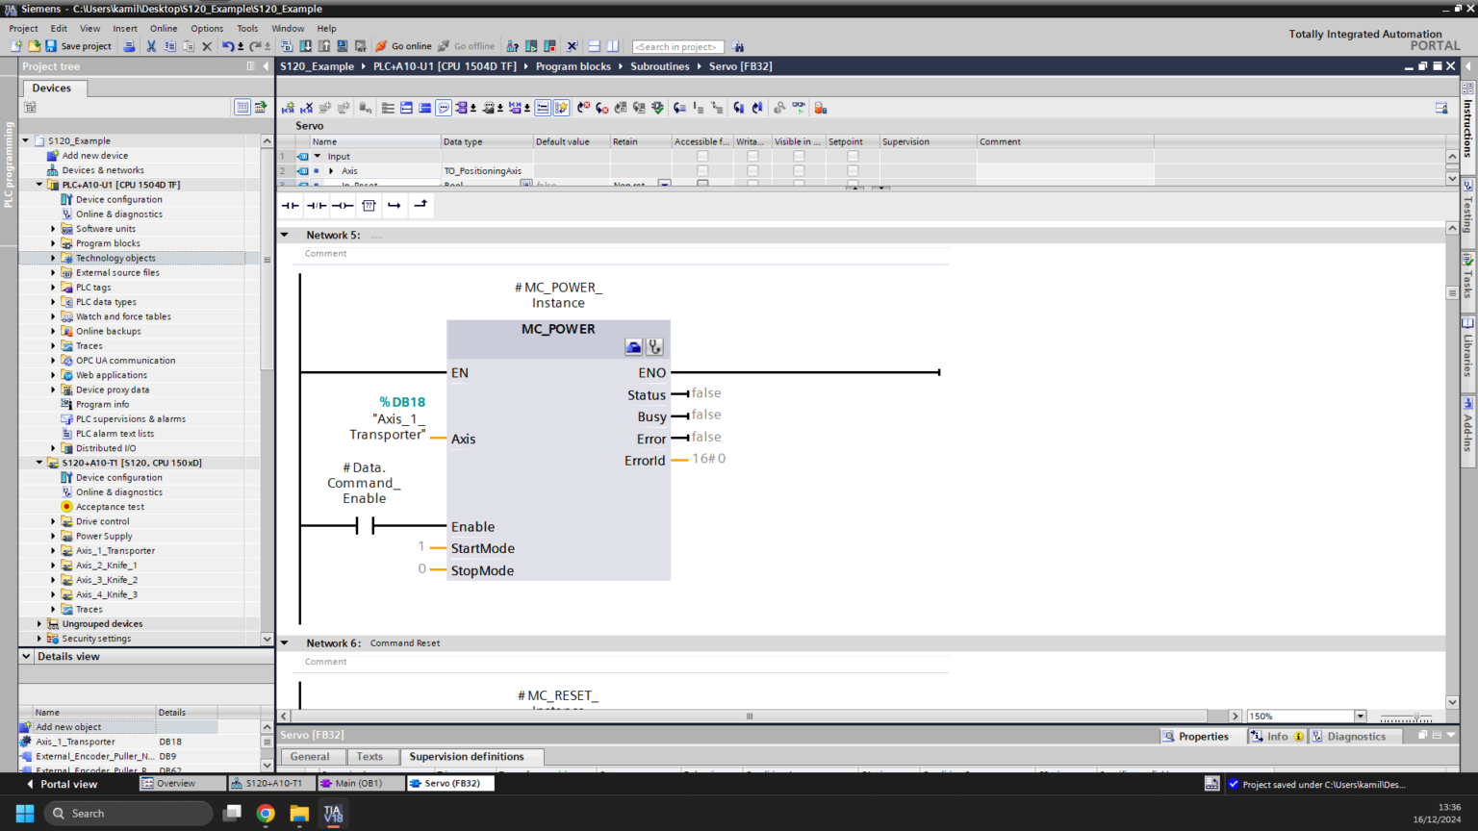Click the Save project icon
The image size is (1478, 831).
pos(51,46)
